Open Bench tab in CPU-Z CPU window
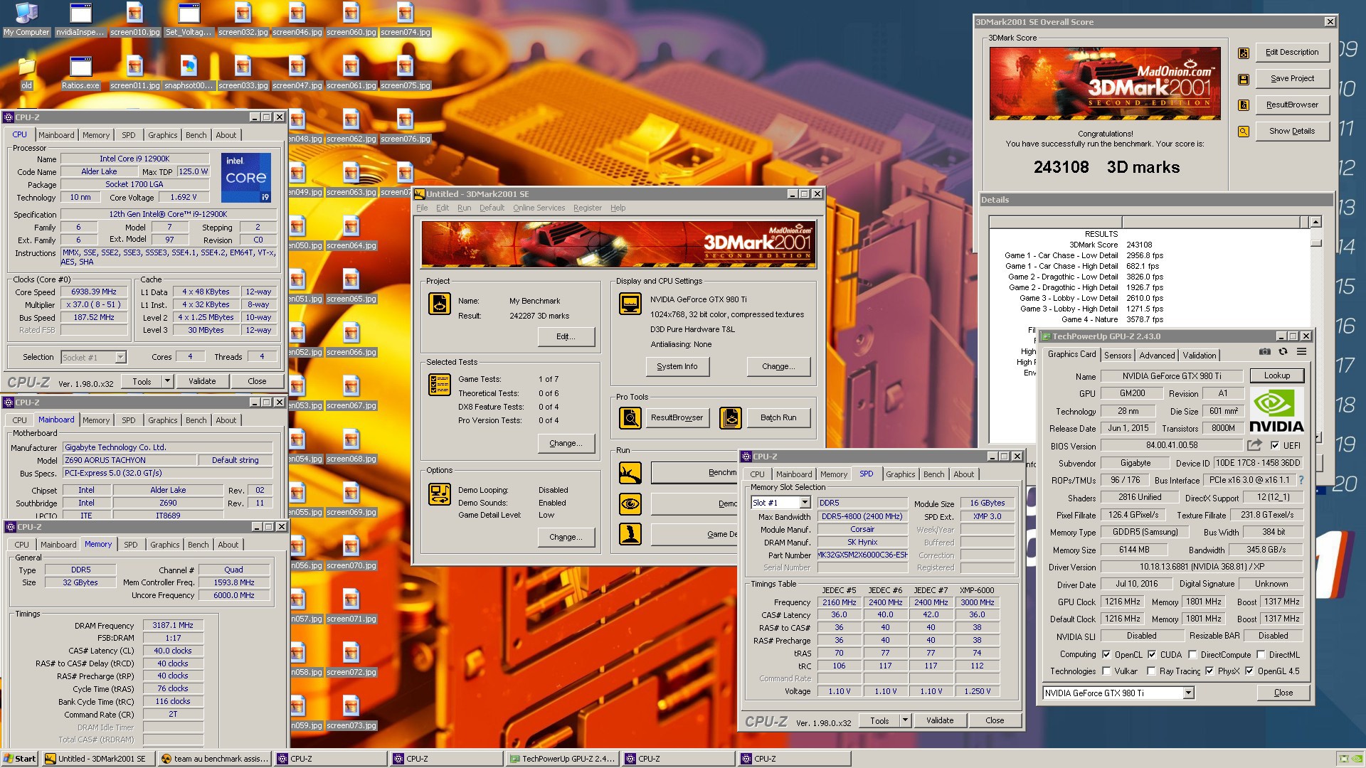The width and height of the screenshot is (1366, 768). point(196,135)
